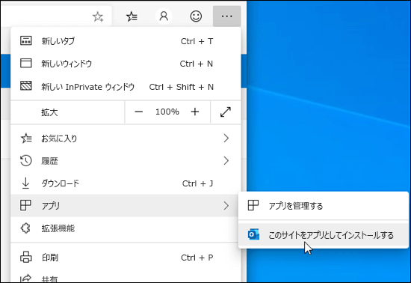Viewport: 411px width, 283px height.
Task: Click このサイトをアプリとしてインストールする
Action: [324, 235]
